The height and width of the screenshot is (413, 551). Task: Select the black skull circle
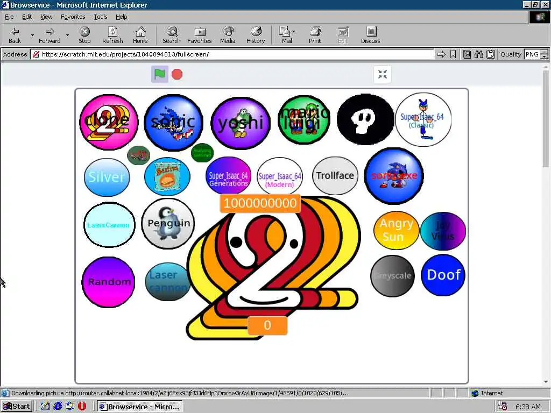pyautogui.click(x=365, y=119)
